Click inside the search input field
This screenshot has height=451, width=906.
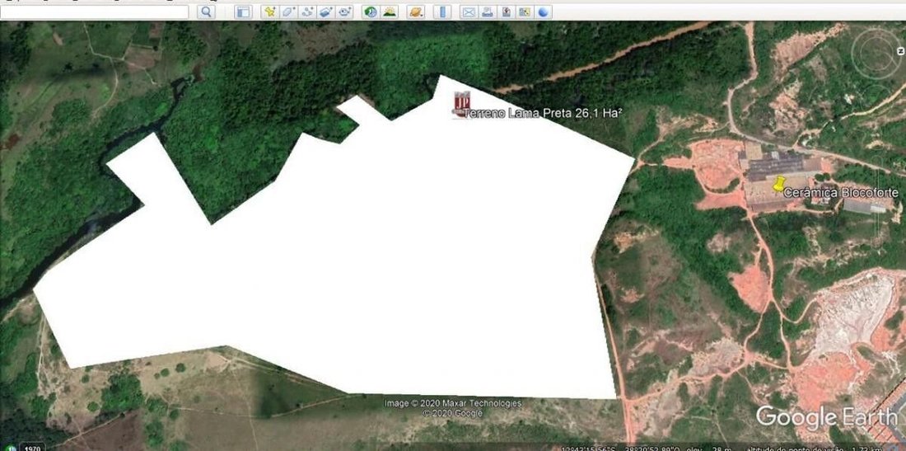[x=94, y=12]
